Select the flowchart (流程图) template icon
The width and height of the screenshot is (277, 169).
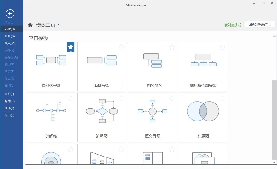[x=102, y=111]
